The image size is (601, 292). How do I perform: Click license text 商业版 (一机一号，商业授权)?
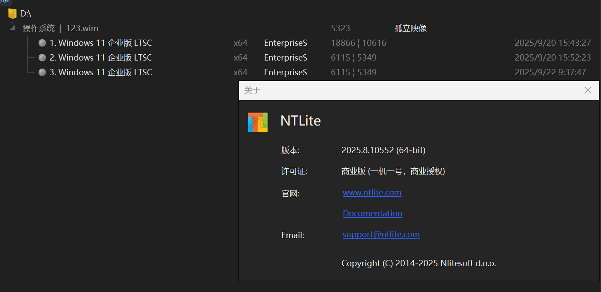393,171
